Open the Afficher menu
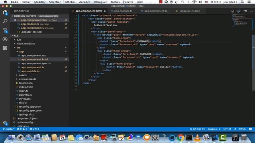The height and width of the screenshot is (143, 255). 70,2
